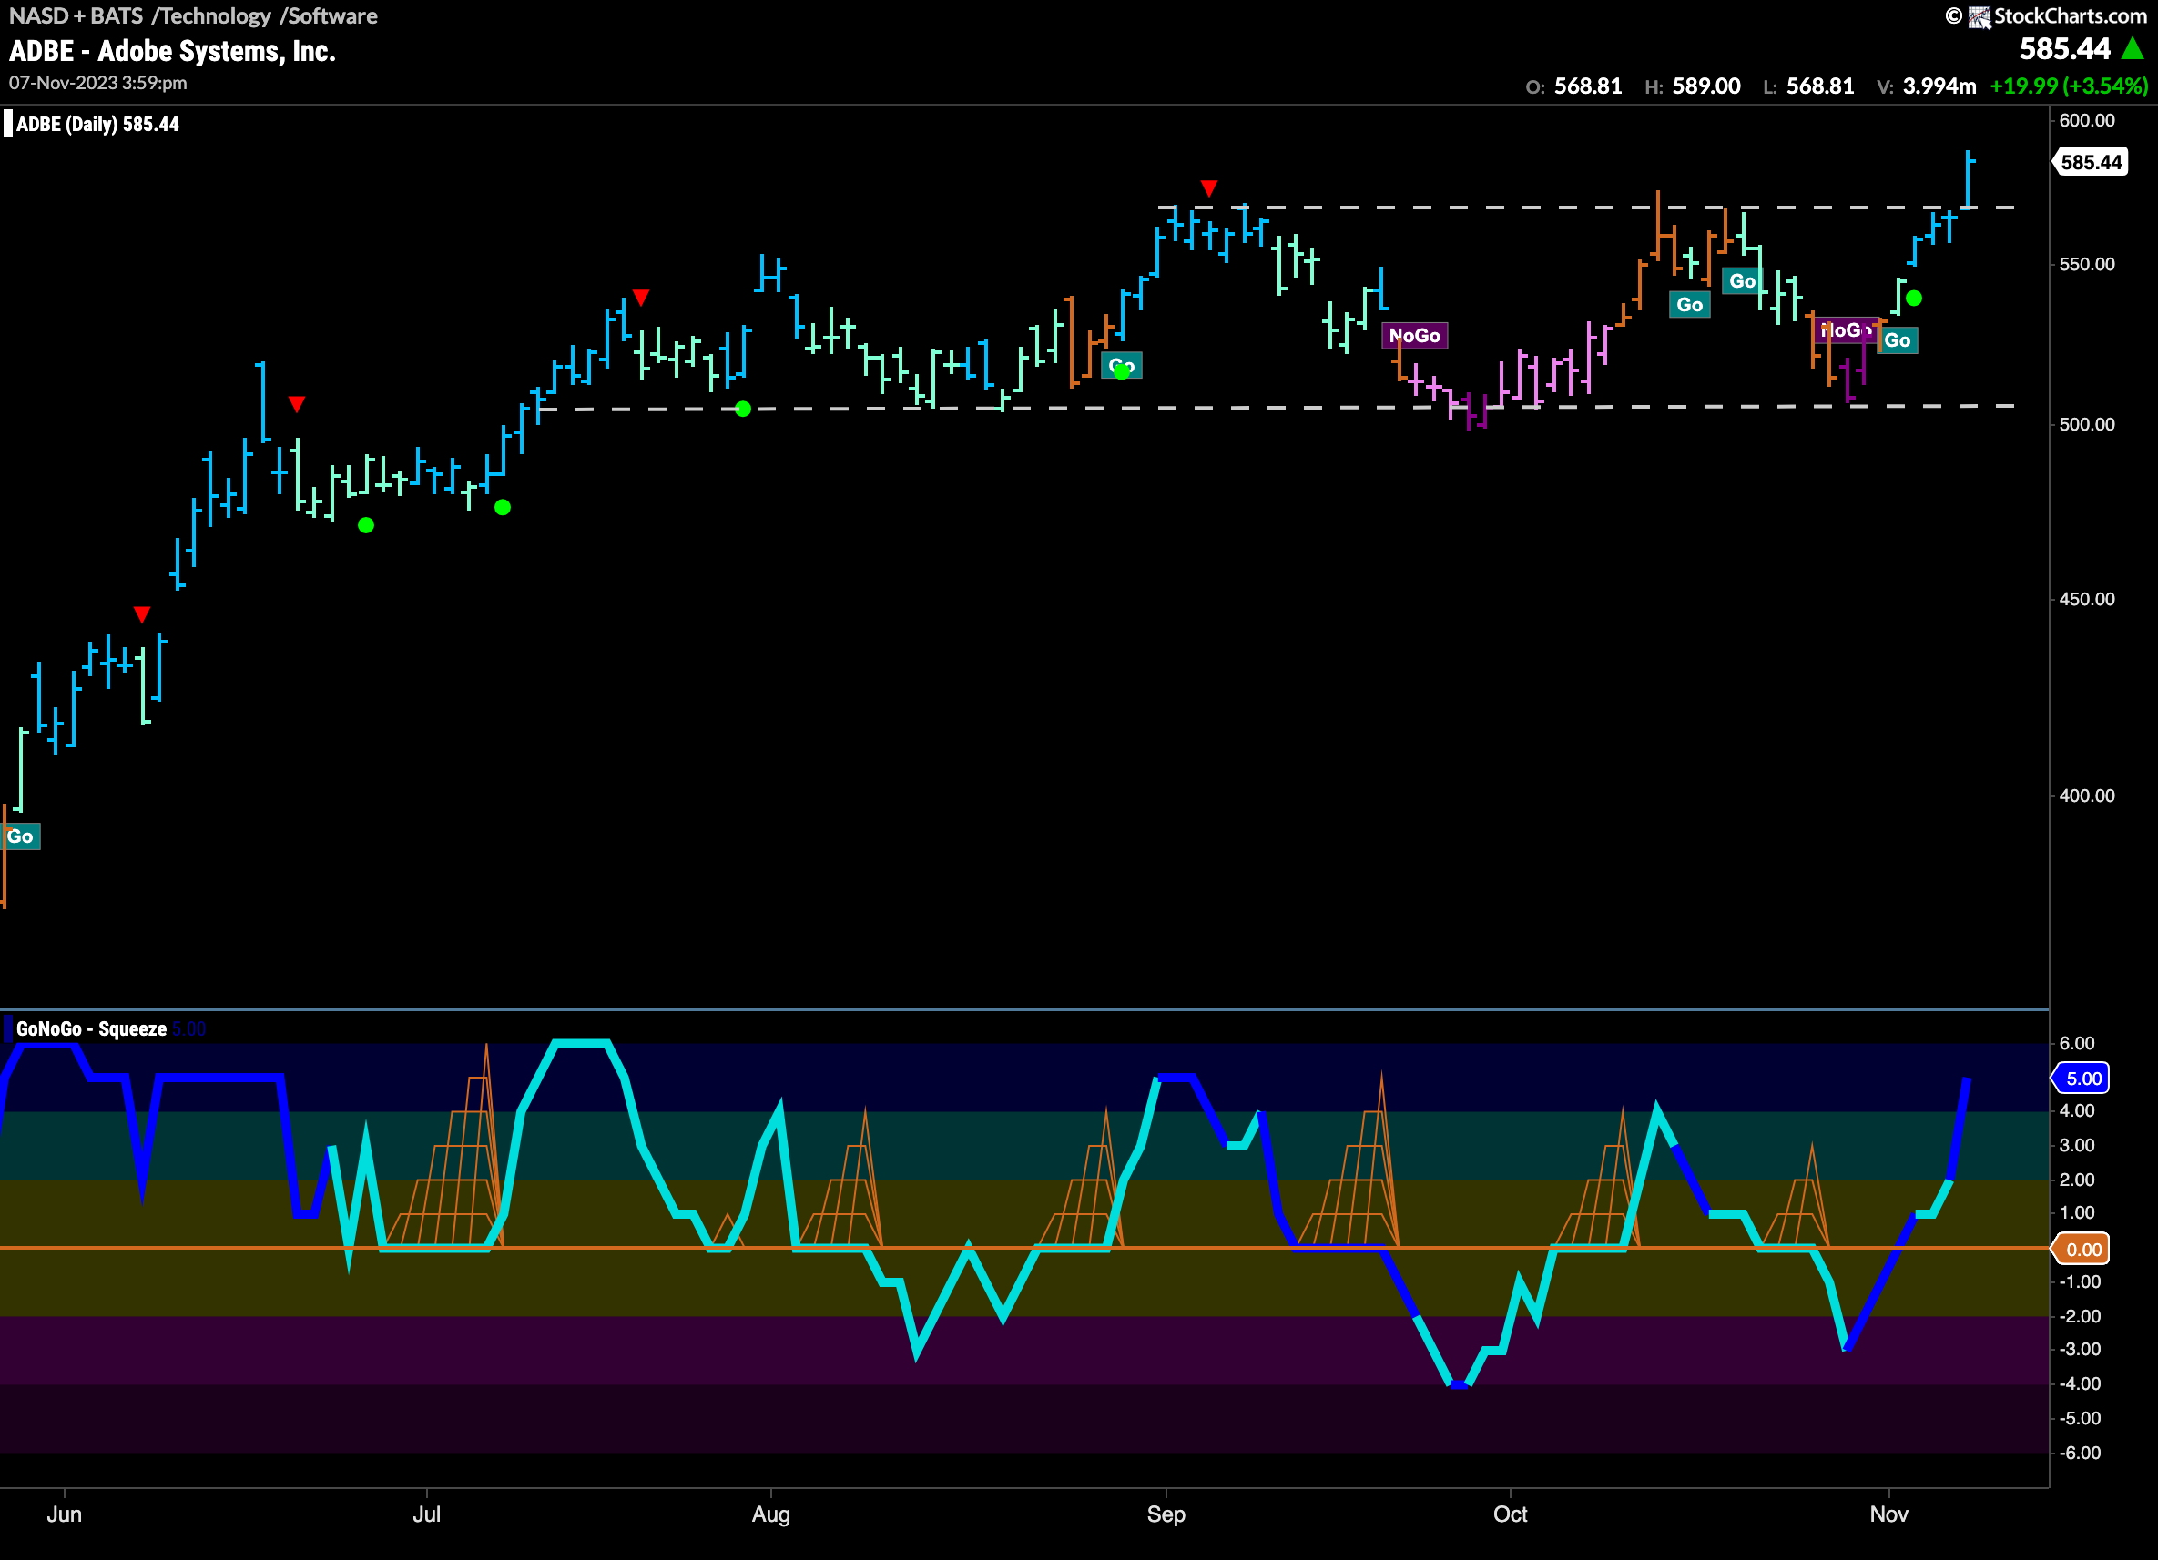
Task: Click the Oct label on time axis
Action: (1510, 1514)
